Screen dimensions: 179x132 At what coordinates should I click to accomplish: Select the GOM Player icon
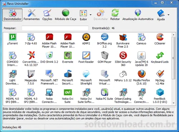click(105, 56)
